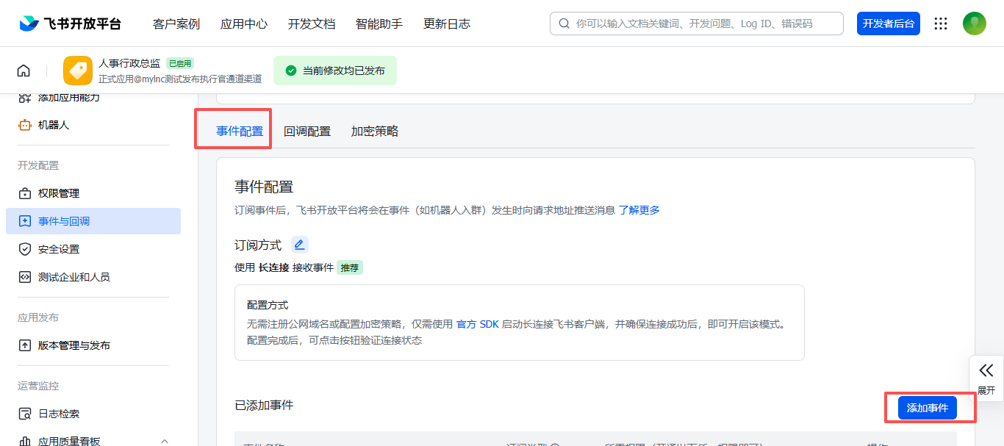Click the icon beside 事件与回调
This screenshot has width=1004, height=446.
click(25, 221)
